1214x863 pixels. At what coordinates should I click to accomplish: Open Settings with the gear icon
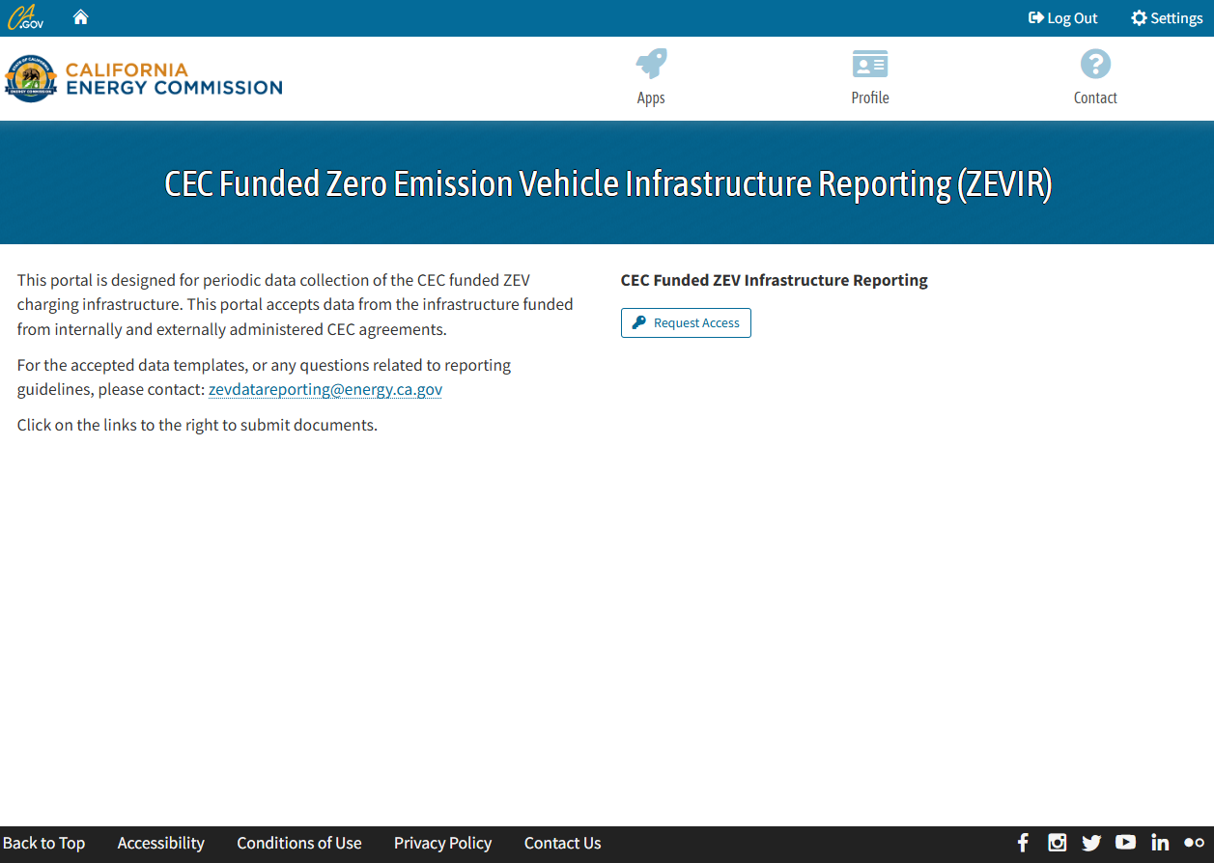click(1166, 17)
